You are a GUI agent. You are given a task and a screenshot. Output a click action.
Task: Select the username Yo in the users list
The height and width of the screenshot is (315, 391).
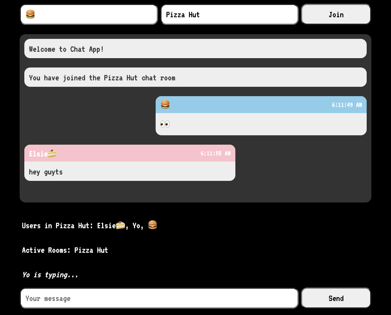click(136, 226)
